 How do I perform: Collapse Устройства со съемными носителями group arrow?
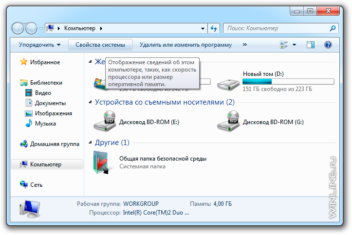(x=90, y=102)
